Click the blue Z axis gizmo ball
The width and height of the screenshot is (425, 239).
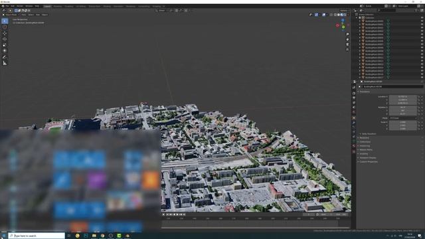pyautogui.click(x=343, y=21)
